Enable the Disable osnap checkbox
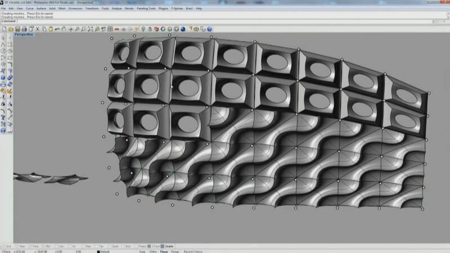450x253 pixels. click(x=164, y=246)
